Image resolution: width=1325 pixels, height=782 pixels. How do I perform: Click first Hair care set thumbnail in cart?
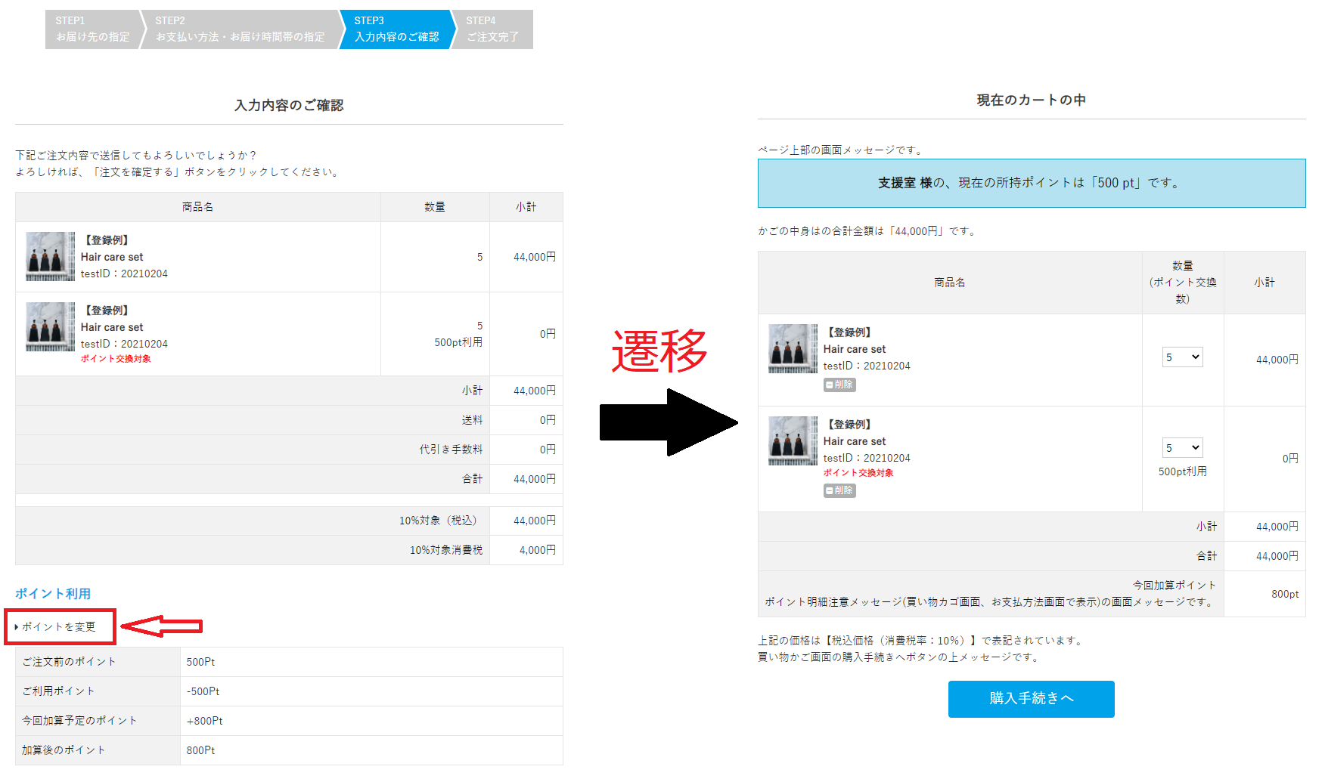pos(793,348)
